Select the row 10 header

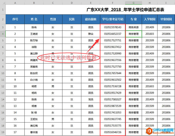point(3,73)
